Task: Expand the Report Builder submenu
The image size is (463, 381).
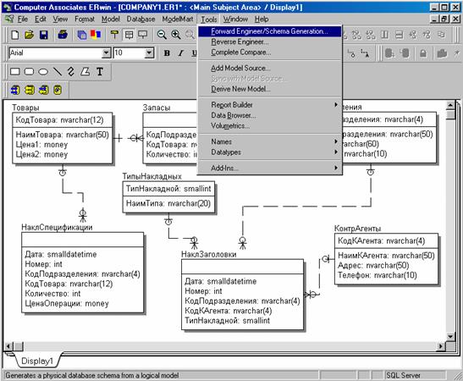Action: tap(270, 105)
